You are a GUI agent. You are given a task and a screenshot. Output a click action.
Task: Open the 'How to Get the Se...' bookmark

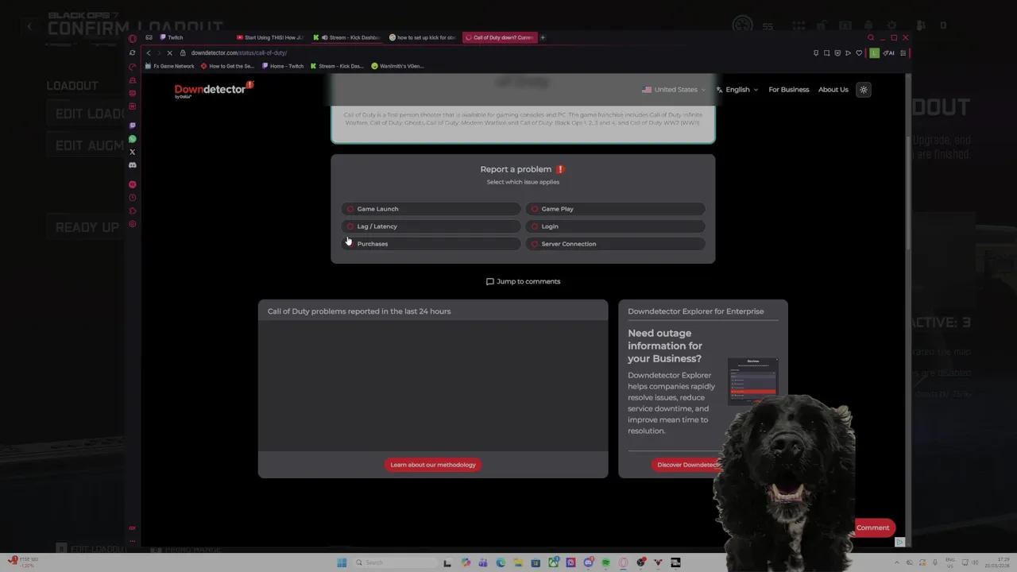(x=227, y=66)
